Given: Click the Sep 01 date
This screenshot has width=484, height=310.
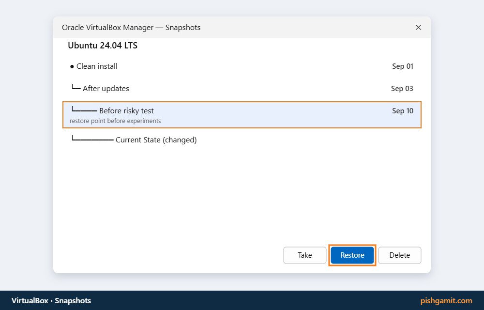Looking at the screenshot, I should tap(403, 66).
